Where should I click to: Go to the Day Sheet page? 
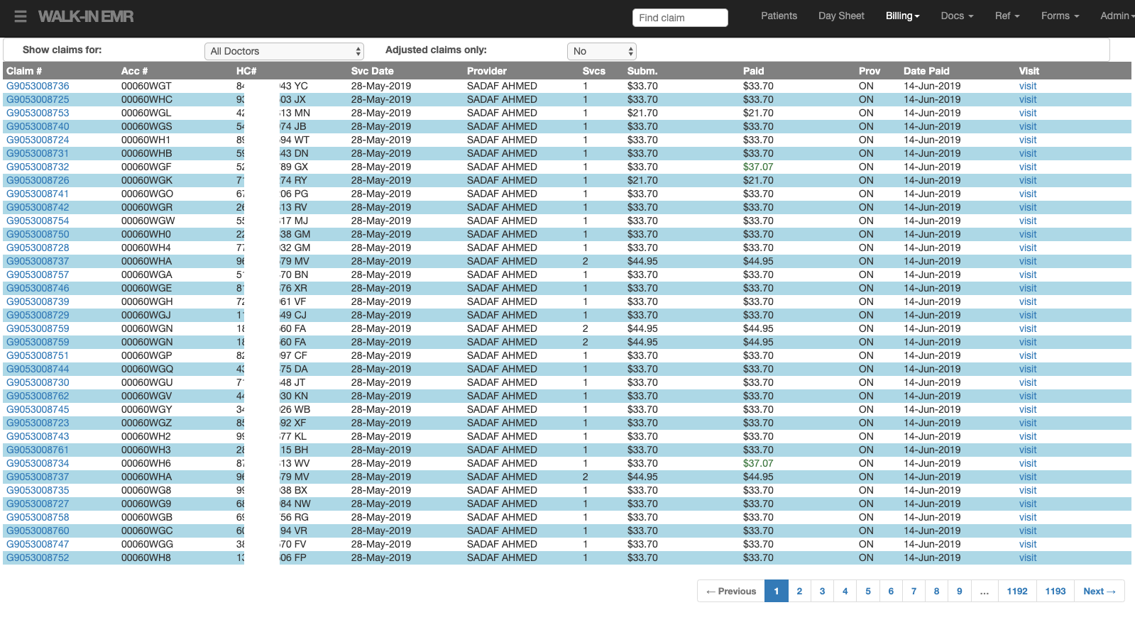[x=841, y=16]
